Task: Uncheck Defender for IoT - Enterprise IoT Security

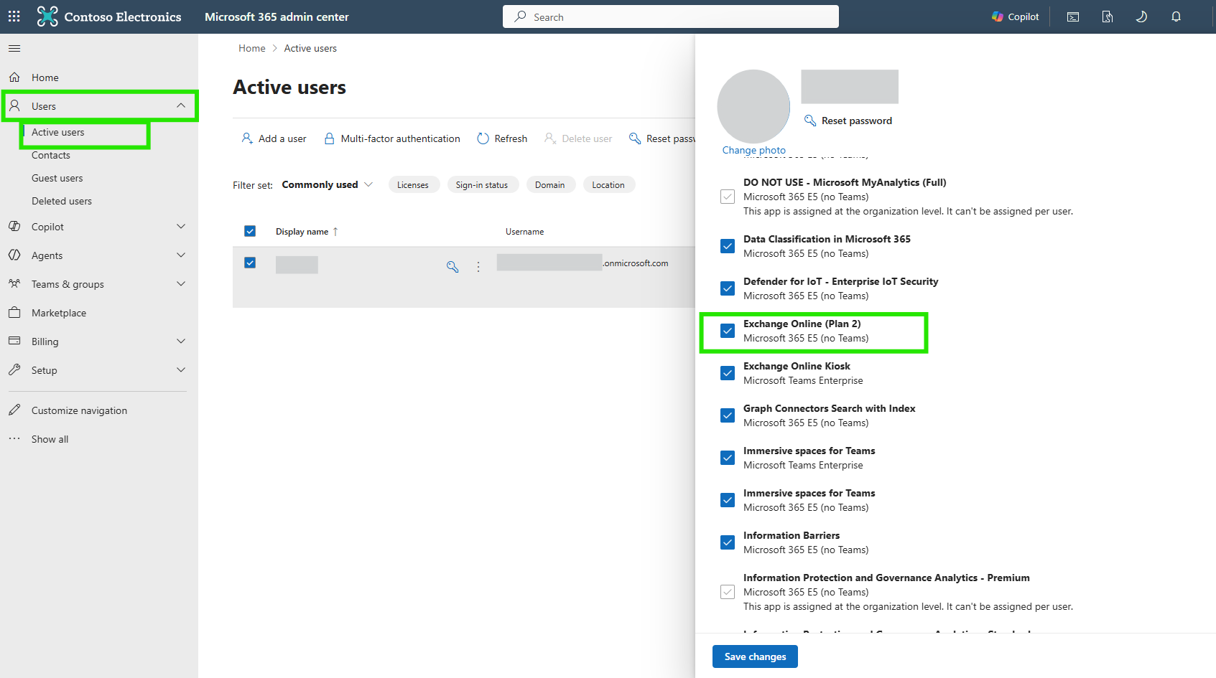Action: pos(728,288)
